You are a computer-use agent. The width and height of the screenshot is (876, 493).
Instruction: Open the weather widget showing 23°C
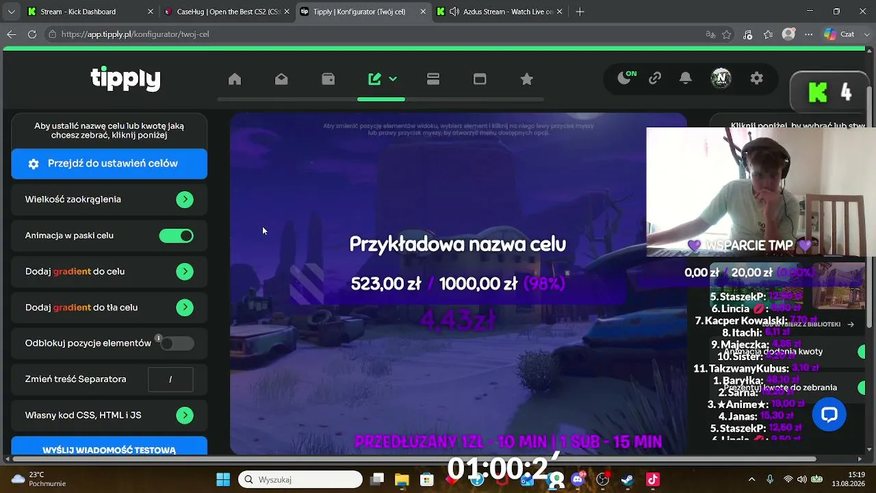[38, 479]
